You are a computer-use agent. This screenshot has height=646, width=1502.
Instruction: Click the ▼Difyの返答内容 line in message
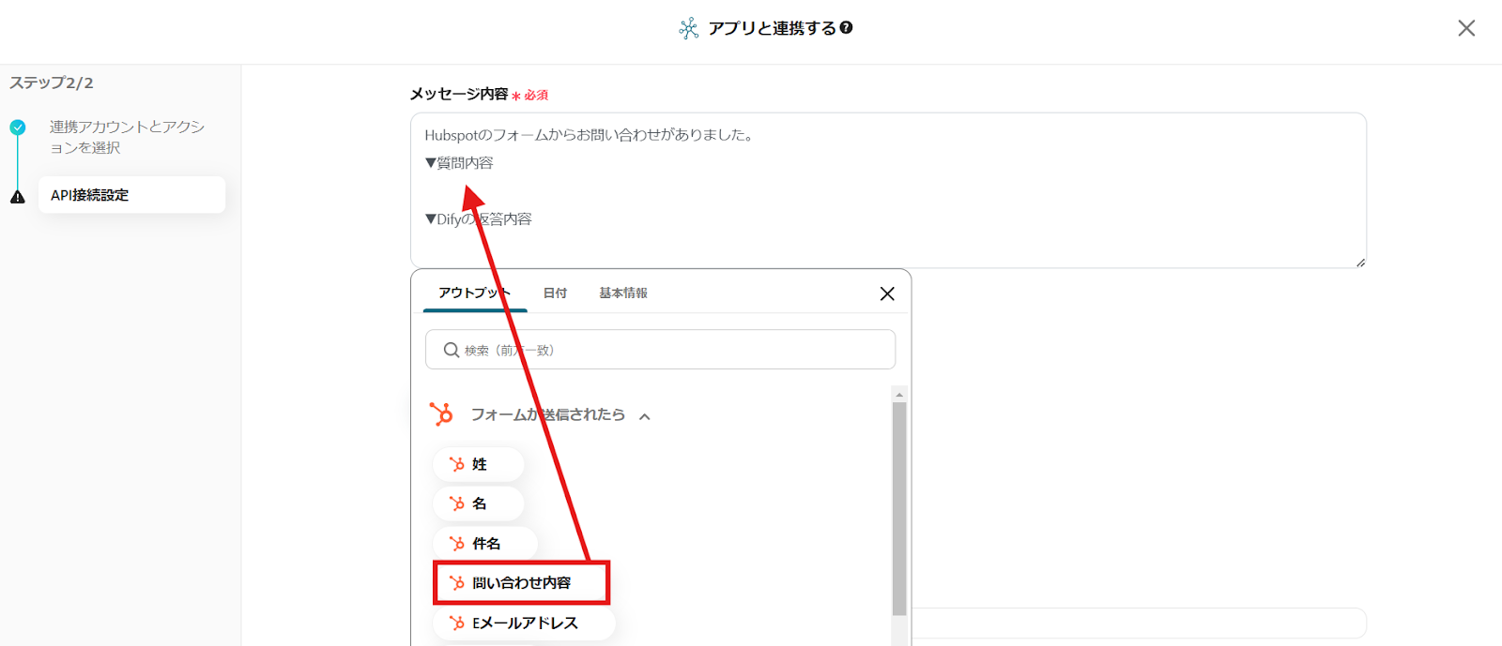coord(479,219)
